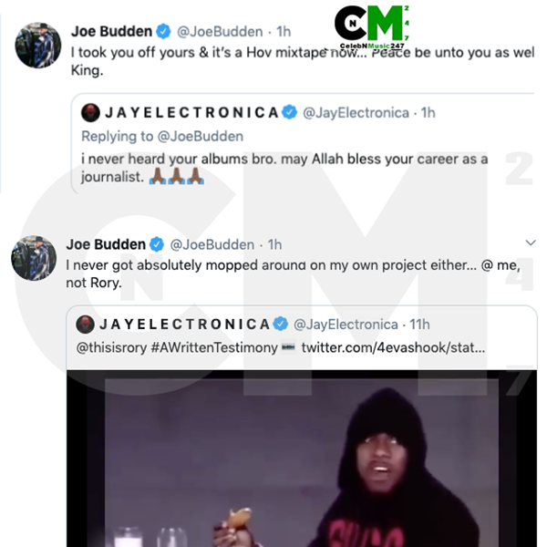This screenshot has height=547, width=547.
Task: Click Jay Electronica's small avatar in first quoted tweet
Action: pos(90,113)
